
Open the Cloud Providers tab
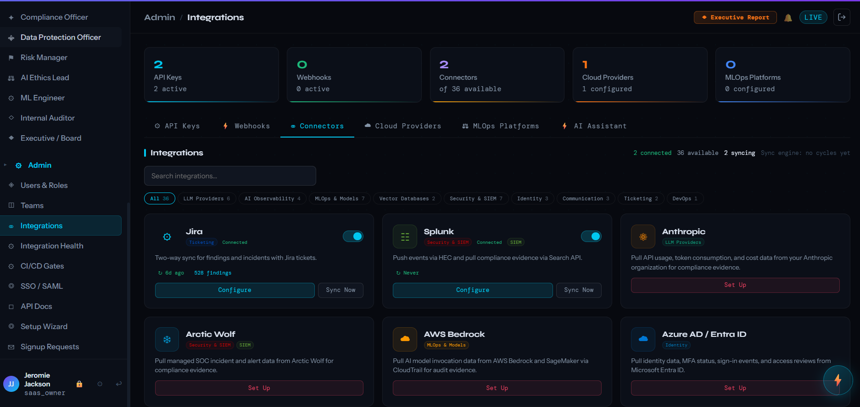(x=403, y=126)
